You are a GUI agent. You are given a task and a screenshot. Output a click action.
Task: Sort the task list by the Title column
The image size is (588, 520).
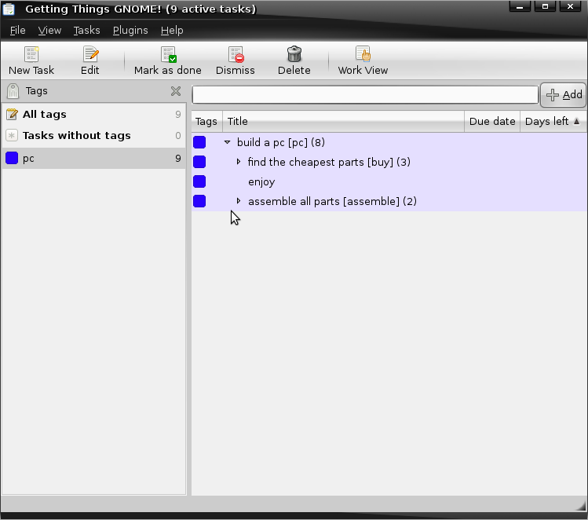click(x=343, y=121)
